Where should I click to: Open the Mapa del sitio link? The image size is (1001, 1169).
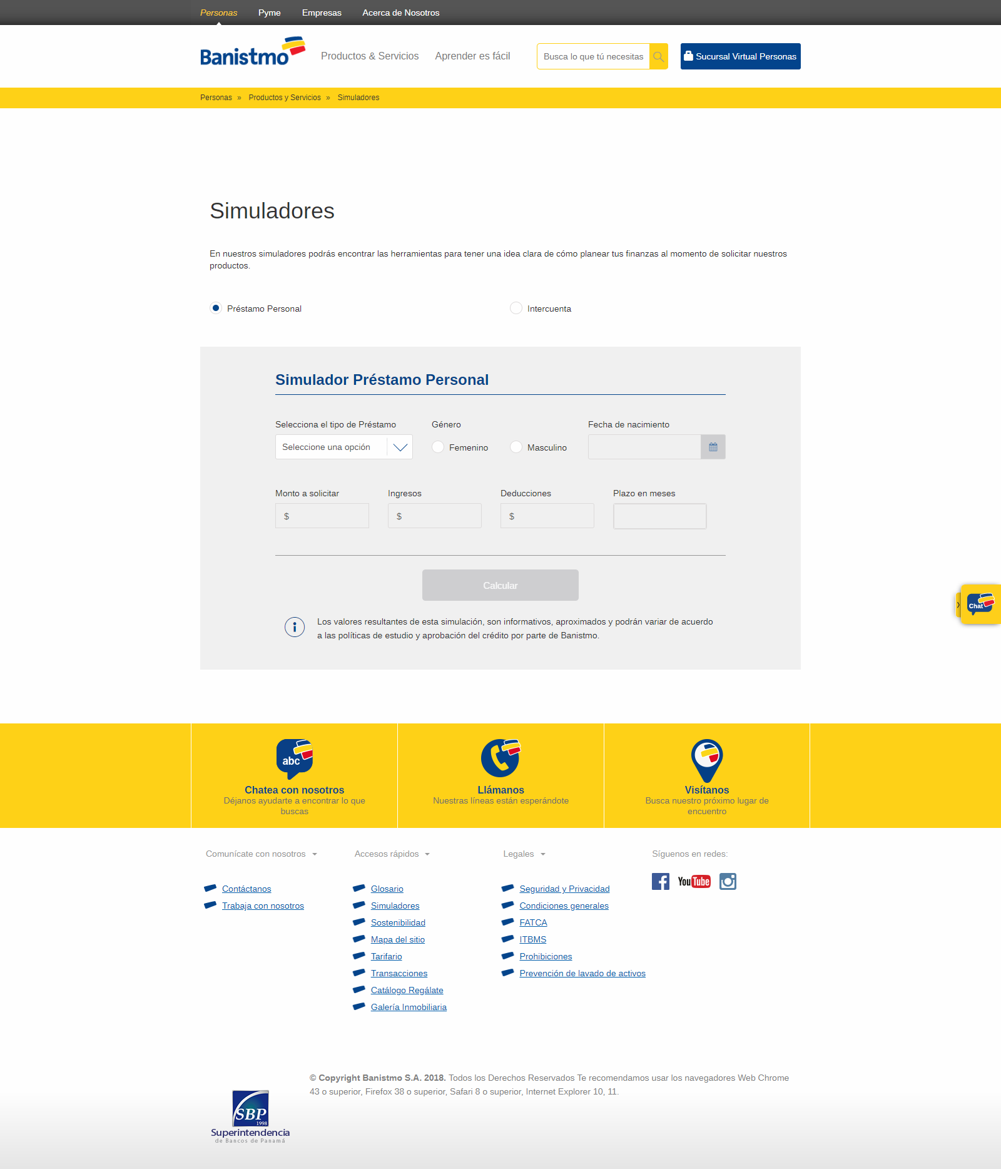[x=398, y=939]
